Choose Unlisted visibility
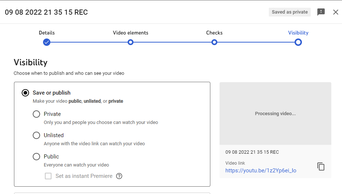This screenshot has height=194, width=342. click(36, 135)
